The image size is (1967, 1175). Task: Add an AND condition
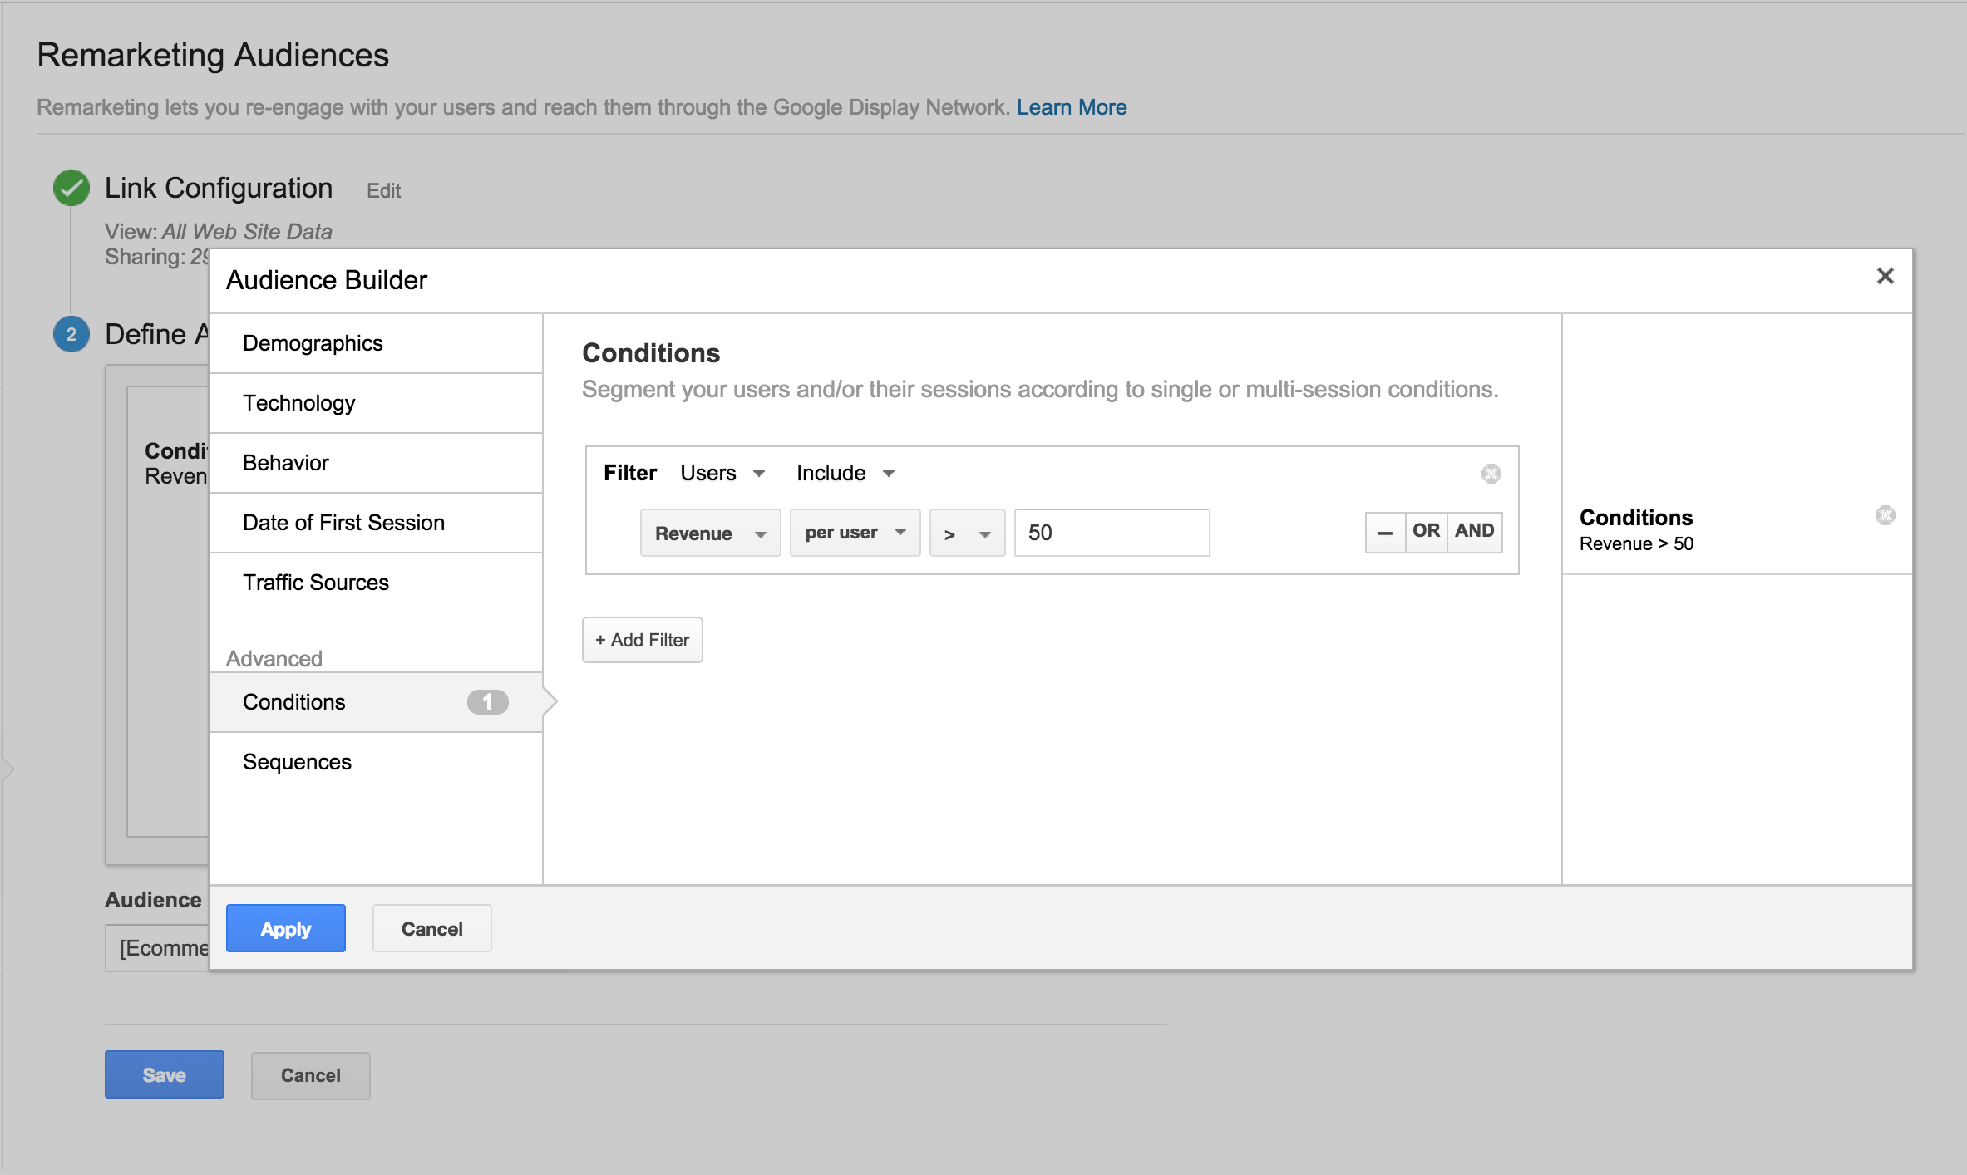click(1474, 532)
